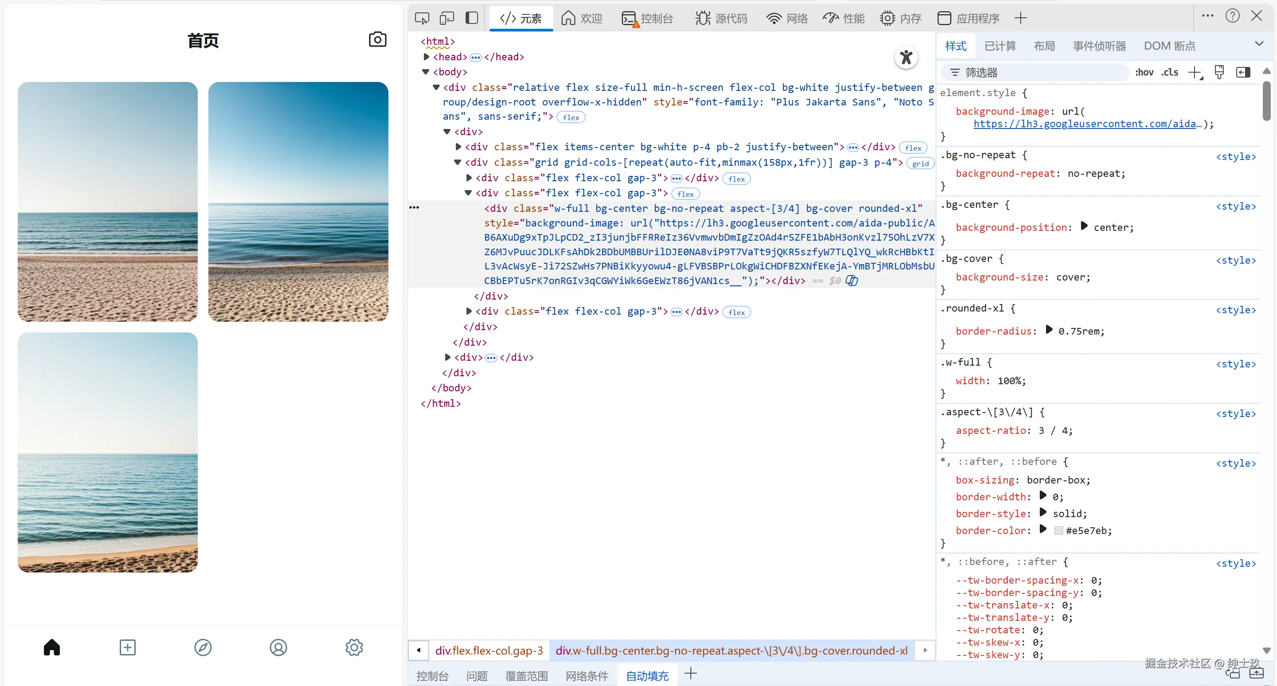This screenshot has width=1277, height=686.
Task: Click the add post plus-square icon
Action: tap(127, 647)
